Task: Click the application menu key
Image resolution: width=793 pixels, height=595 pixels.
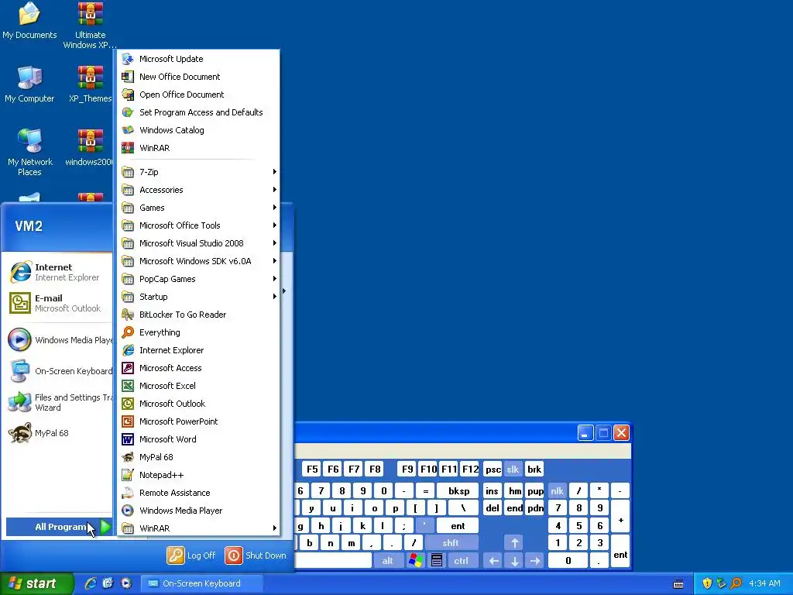Action: pos(437,561)
